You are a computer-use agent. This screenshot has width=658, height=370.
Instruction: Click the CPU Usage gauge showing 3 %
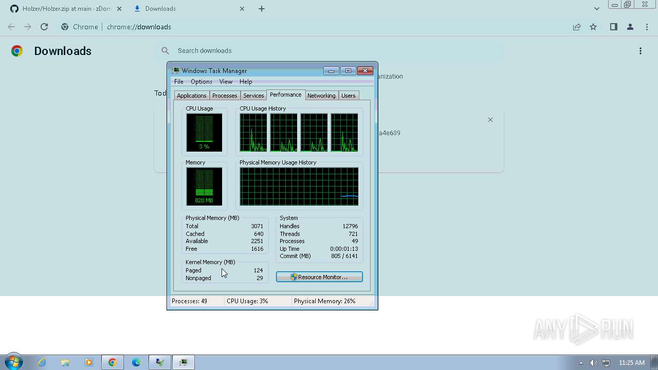(x=204, y=133)
